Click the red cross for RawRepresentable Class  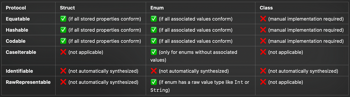[263, 82]
